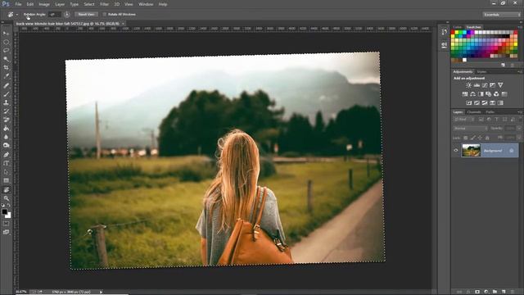524x295 pixels.
Task: Create new swatch from foreground color
Action: 503,66
